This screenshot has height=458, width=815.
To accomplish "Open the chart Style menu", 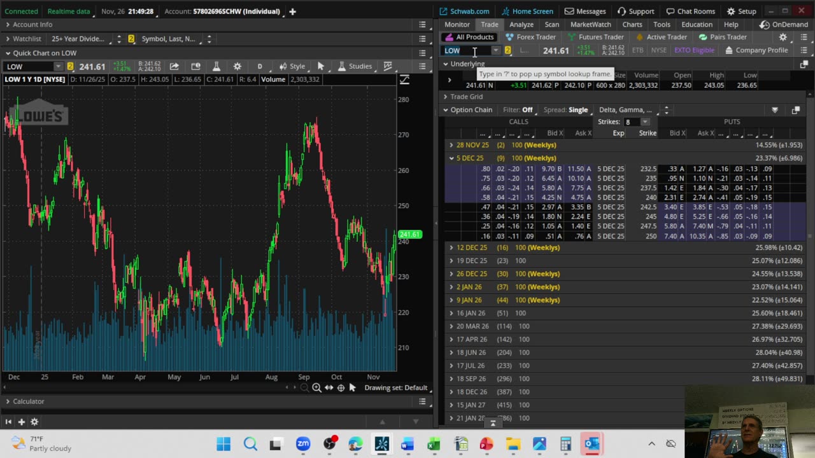I will pyautogui.click(x=292, y=66).
